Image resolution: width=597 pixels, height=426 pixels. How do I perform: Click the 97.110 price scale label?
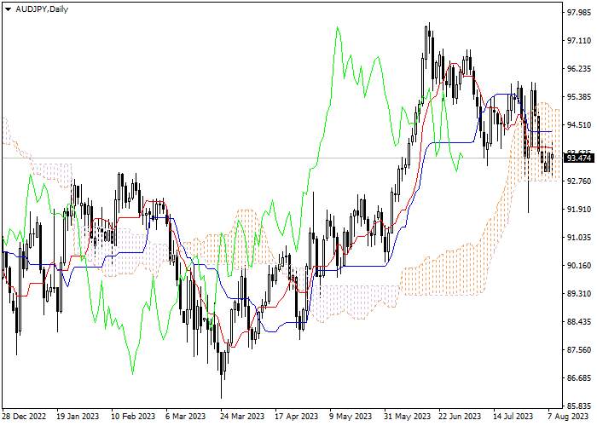click(579, 41)
